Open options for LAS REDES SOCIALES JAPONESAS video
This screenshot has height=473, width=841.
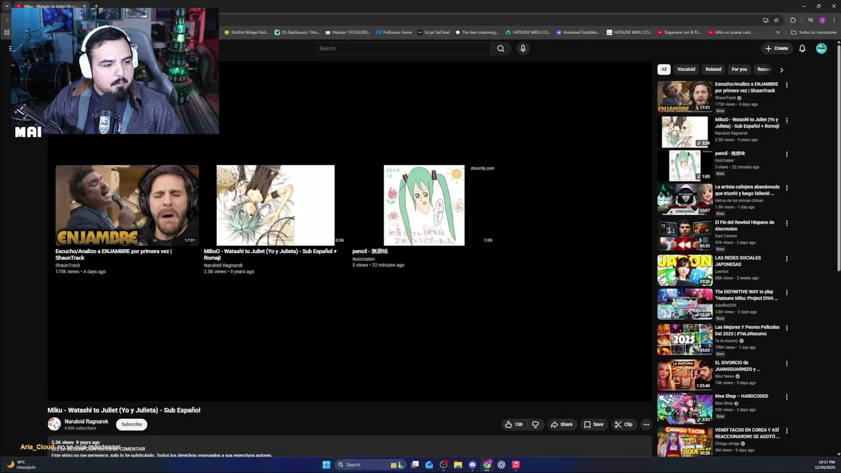tap(786, 259)
